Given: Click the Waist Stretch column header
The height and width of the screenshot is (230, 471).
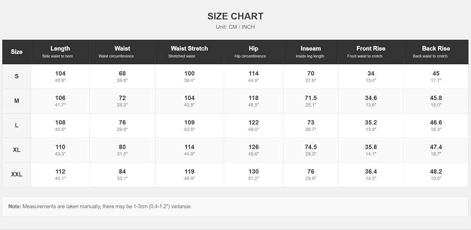Looking at the screenshot, I should (189, 52).
